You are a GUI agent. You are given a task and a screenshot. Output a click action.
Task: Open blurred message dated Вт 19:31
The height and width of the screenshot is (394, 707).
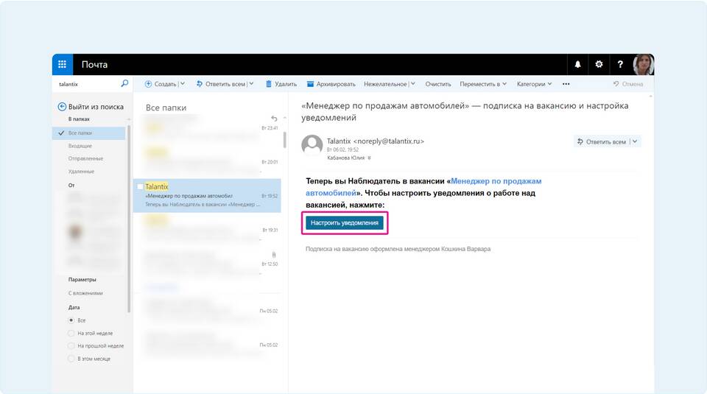(x=207, y=230)
